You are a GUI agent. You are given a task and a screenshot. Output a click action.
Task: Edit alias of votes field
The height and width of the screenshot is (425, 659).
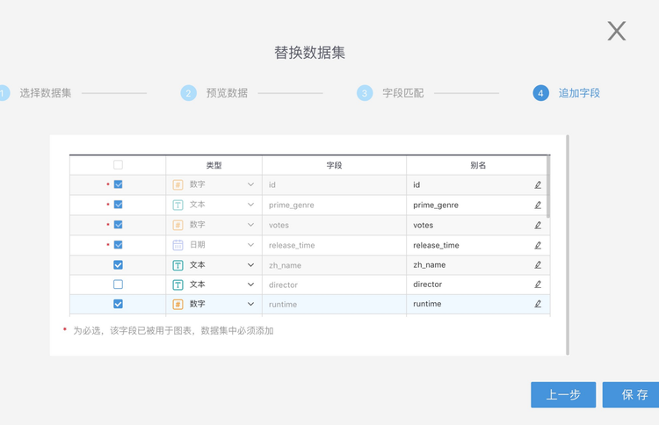pyautogui.click(x=538, y=225)
